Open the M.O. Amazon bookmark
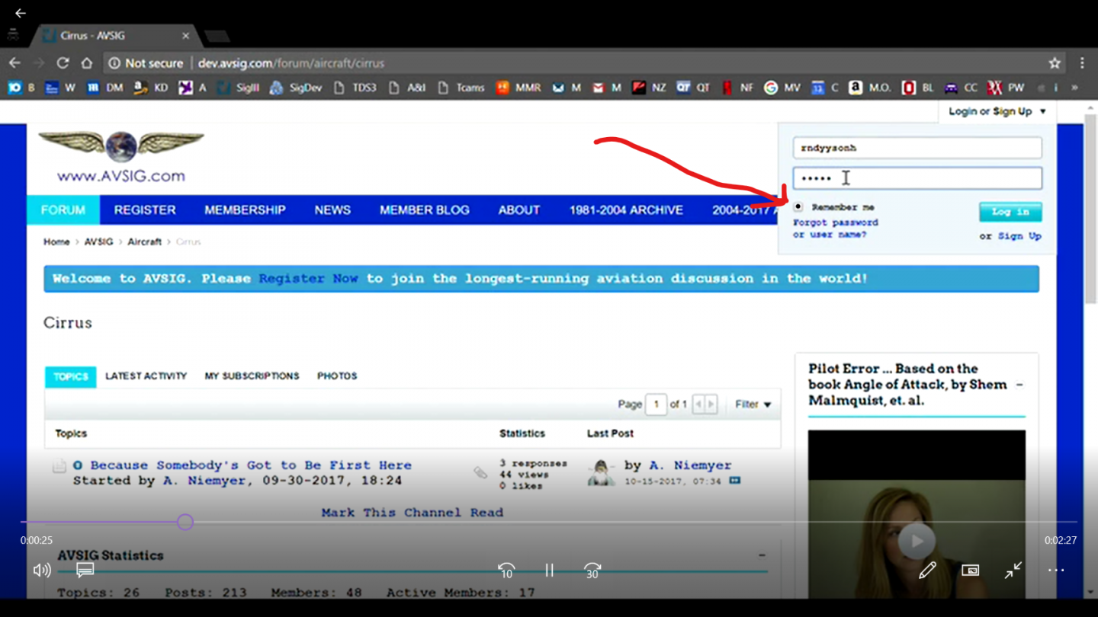The image size is (1098, 617). click(x=870, y=88)
